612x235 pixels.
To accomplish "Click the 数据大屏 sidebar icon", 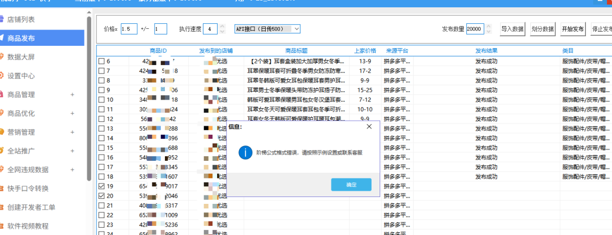I will tap(1, 57).
